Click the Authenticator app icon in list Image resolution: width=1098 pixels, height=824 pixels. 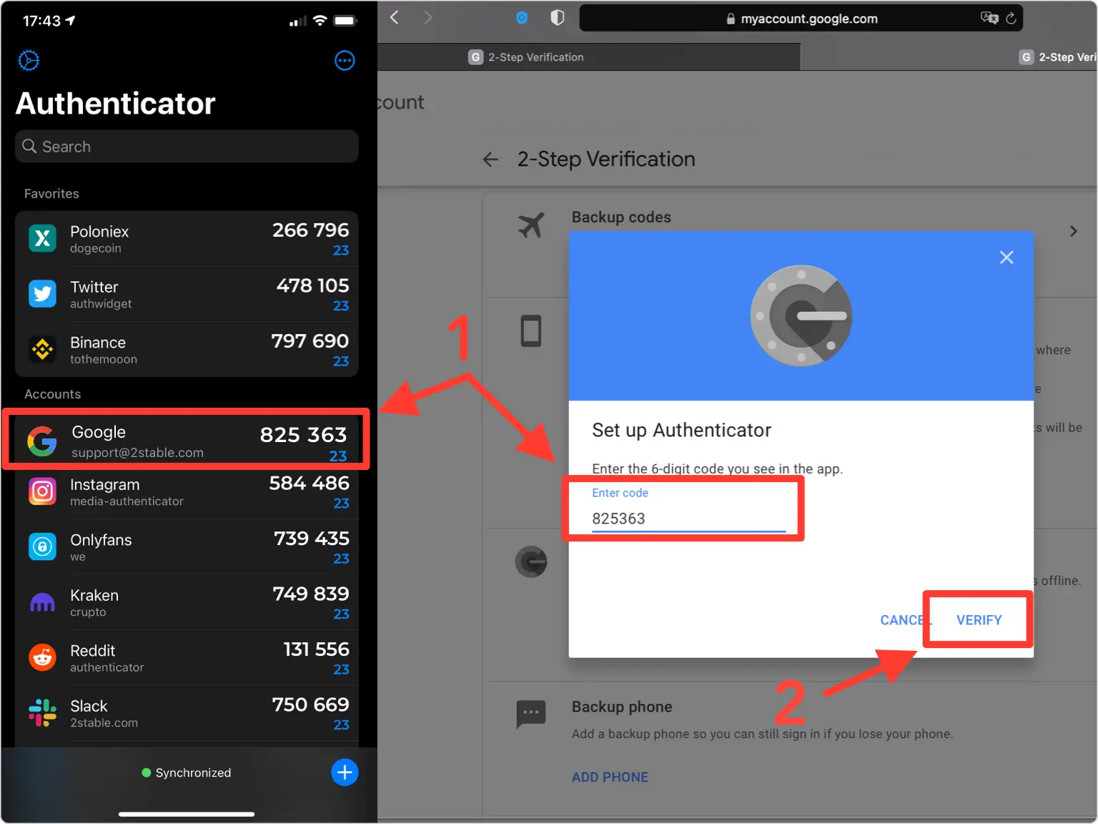coord(531,562)
